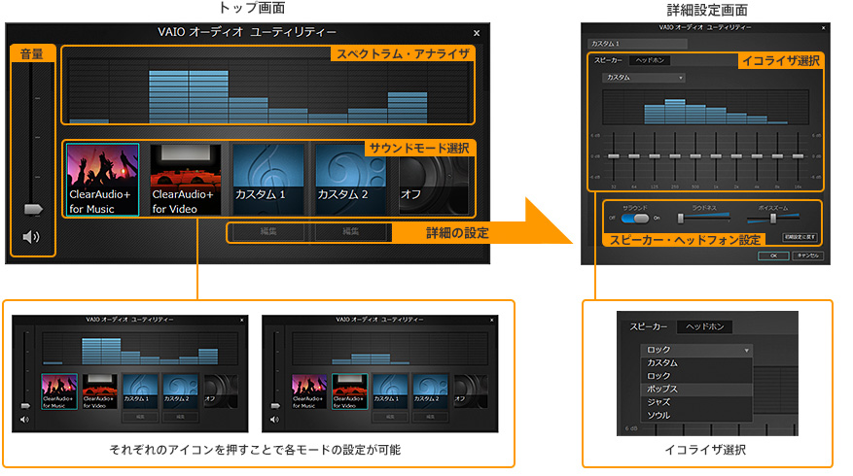Click 編集 button below カスタム 1 in large top-screen window
This screenshot has height=476, width=853.
pos(267,231)
